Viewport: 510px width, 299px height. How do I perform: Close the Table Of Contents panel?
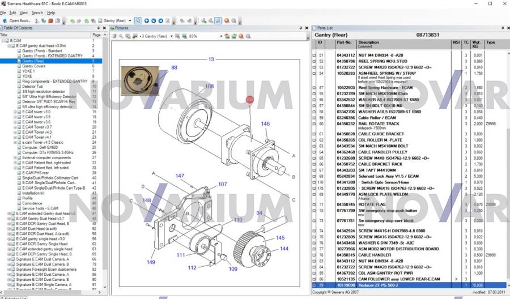point(104,27)
